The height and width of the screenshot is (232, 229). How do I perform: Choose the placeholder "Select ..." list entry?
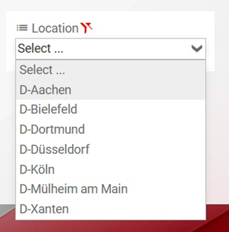click(110, 70)
